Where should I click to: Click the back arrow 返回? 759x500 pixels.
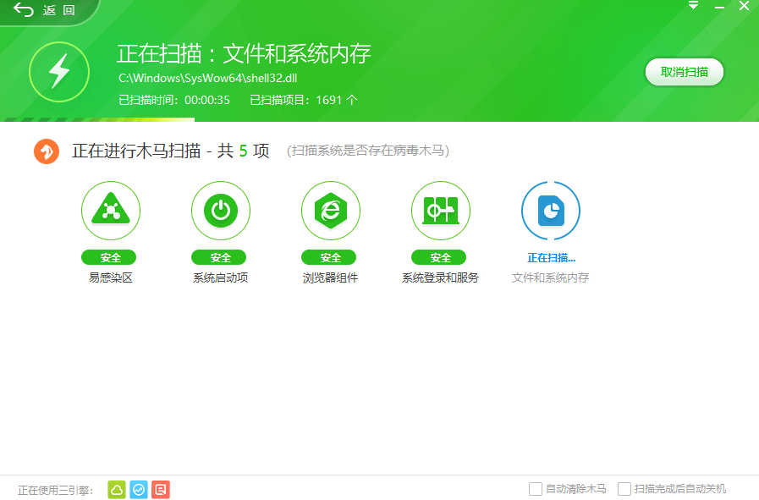point(43,9)
